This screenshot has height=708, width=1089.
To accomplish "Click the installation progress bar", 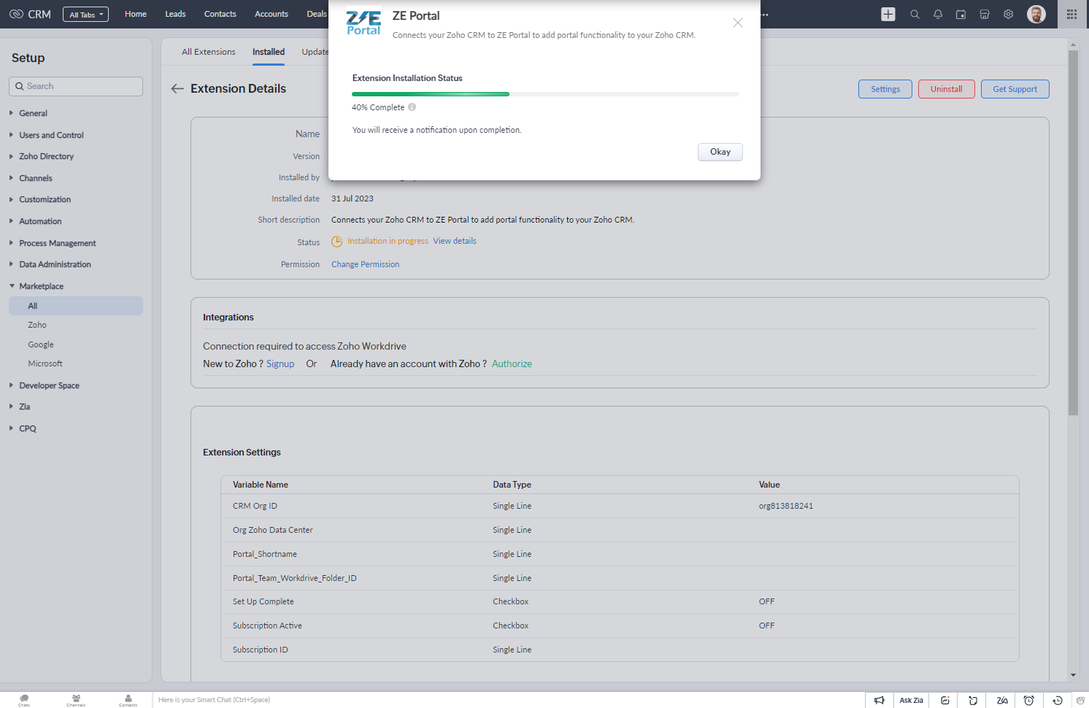I will (545, 94).
